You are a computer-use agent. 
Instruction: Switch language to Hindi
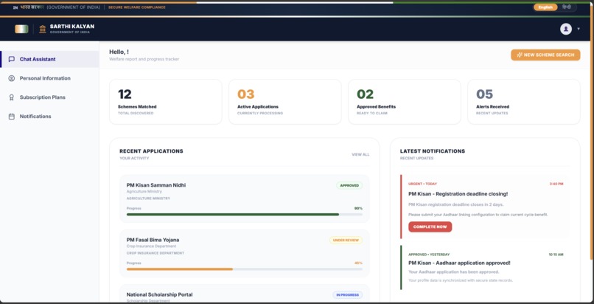tap(566, 7)
